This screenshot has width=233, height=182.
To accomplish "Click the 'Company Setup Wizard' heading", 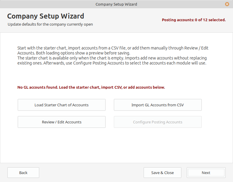I will 46,16.
